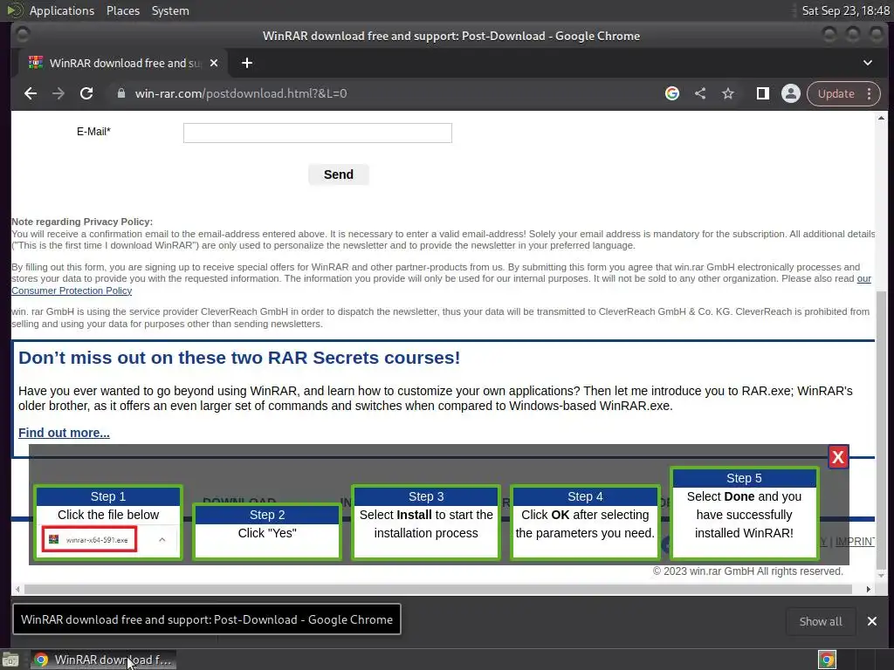Select WinRAR download taskbar window button
Image resolution: width=894 pixels, height=670 pixels.
103,660
